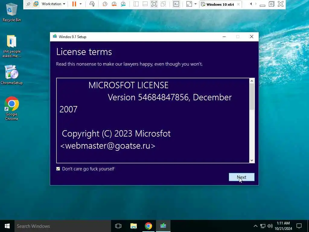The width and height of the screenshot is (309, 232).
Task: Open the Workstation dropdown menu
Action: (x=53, y=4)
